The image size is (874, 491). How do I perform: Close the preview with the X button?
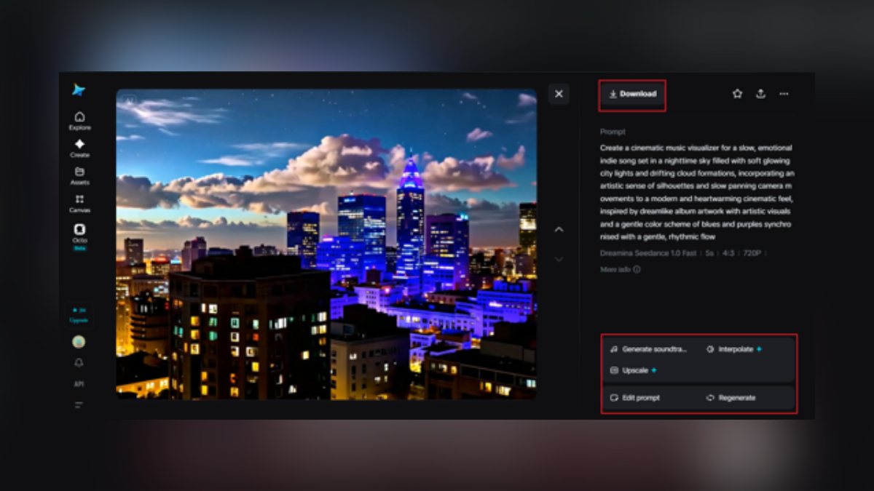click(559, 94)
